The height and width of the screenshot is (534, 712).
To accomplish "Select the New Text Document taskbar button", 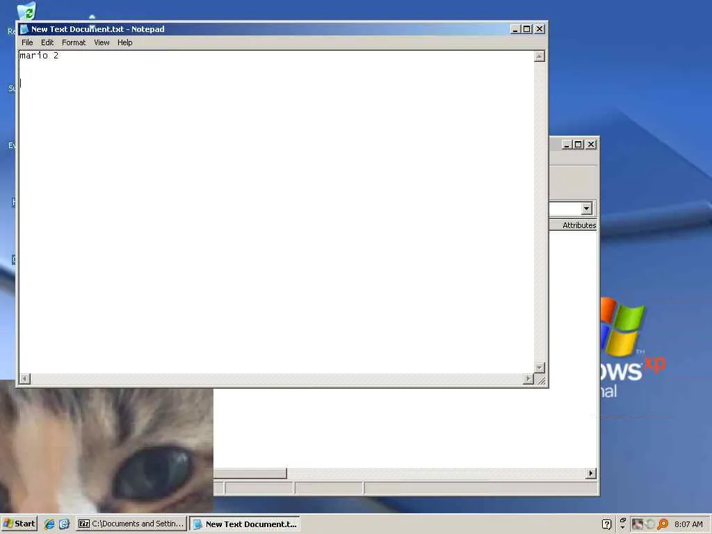I will [x=245, y=524].
